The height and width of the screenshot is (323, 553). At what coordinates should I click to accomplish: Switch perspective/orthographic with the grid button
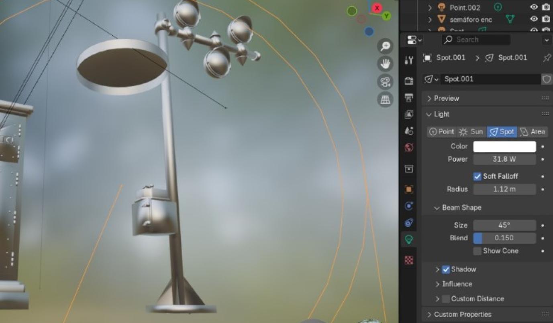point(385,99)
